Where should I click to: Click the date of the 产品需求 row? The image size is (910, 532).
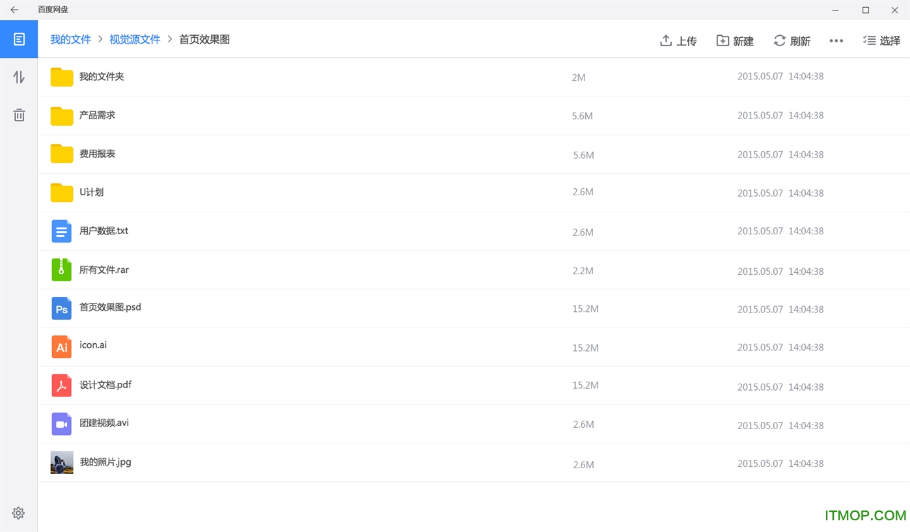click(780, 115)
